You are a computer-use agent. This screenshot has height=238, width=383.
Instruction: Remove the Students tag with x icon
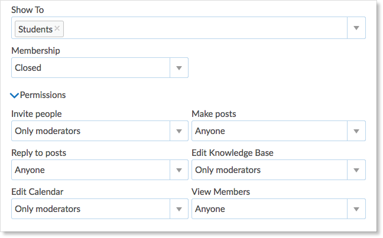pyautogui.click(x=57, y=28)
